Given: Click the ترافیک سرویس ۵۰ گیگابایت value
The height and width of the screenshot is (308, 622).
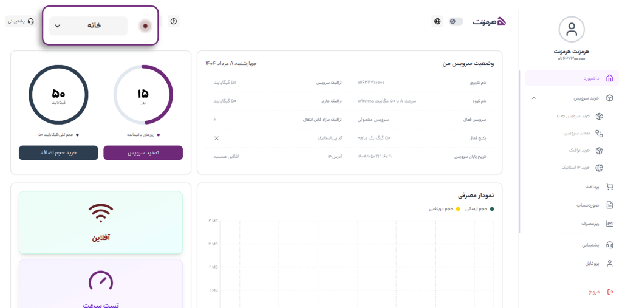Looking at the screenshot, I should tap(225, 83).
